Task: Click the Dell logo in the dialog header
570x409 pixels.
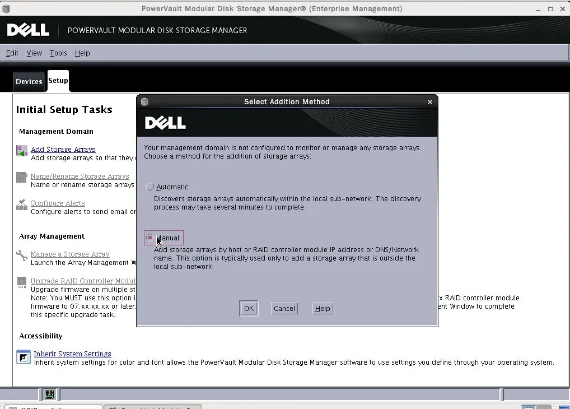Action: click(x=165, y=123)
